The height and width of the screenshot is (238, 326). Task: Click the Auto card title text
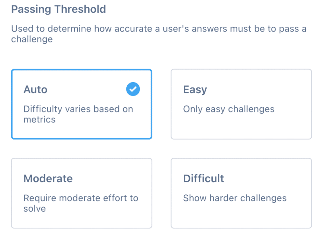point(35,90)
